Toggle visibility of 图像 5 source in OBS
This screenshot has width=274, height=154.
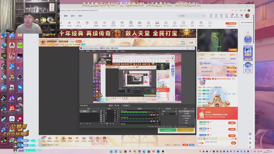click(115, 111)
